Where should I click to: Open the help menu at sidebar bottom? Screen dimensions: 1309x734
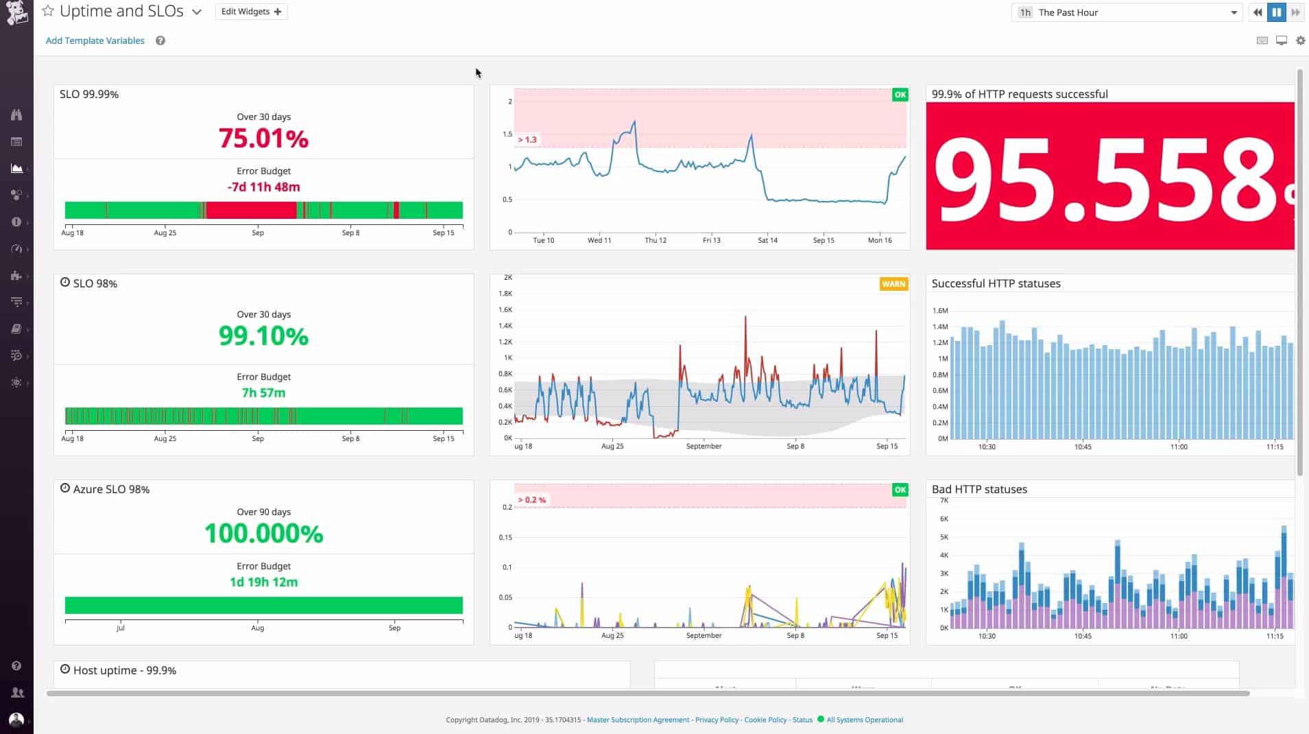16,665
